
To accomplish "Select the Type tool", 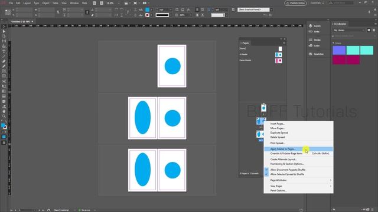I will 4,51.
